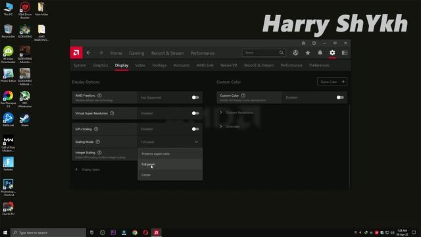Toggle AMD FreeSync switch

click(x=195, y=97)
